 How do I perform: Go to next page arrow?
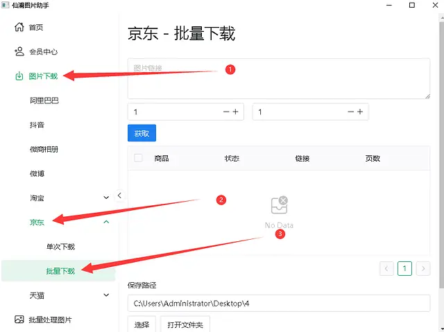pyautogui.click(x=423, y=268)
